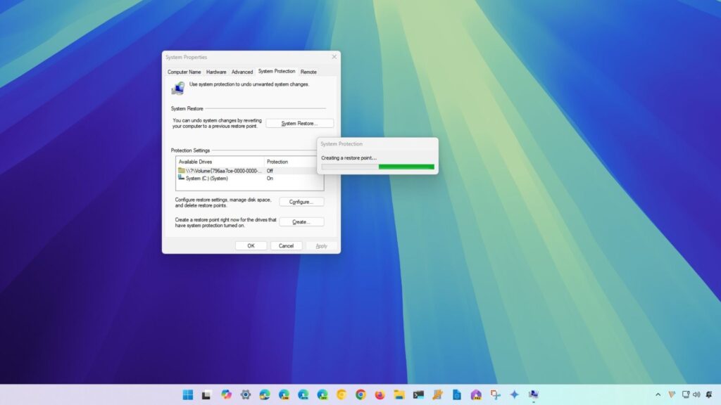Switch to the Hardware tab
721x405 pixels.
pos(216,72)
